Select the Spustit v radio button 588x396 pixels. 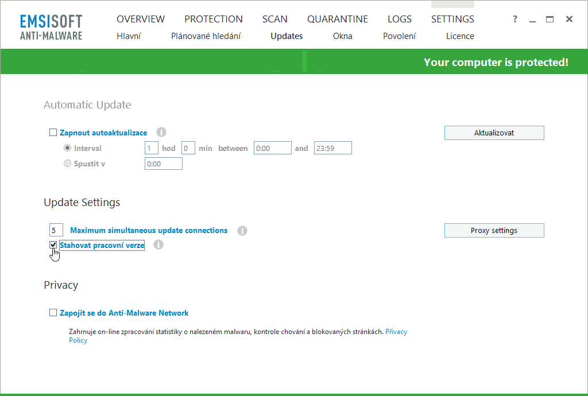(68, 164)
